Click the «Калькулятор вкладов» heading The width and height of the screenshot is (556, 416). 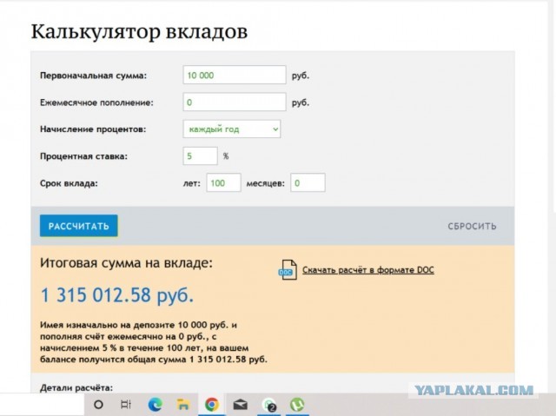pyautogui.click(x=139, y=32)
